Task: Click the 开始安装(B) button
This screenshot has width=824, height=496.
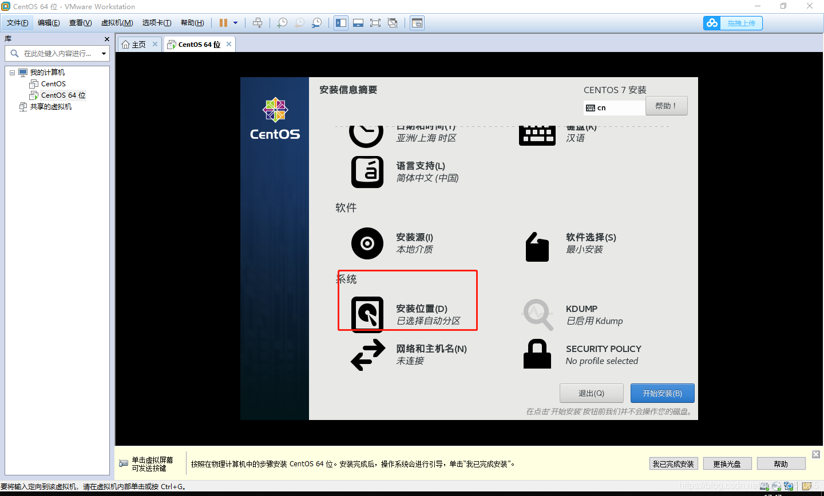Action: coord(662,393)
